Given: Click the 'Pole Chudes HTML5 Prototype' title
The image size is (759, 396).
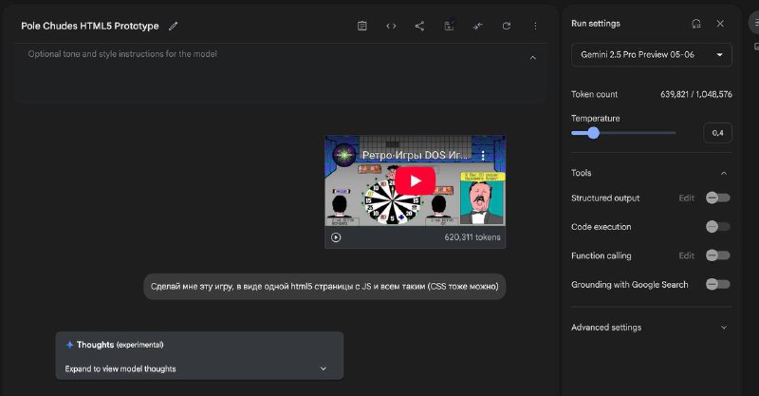Looking at the screenshot, I should click(90, 27).
